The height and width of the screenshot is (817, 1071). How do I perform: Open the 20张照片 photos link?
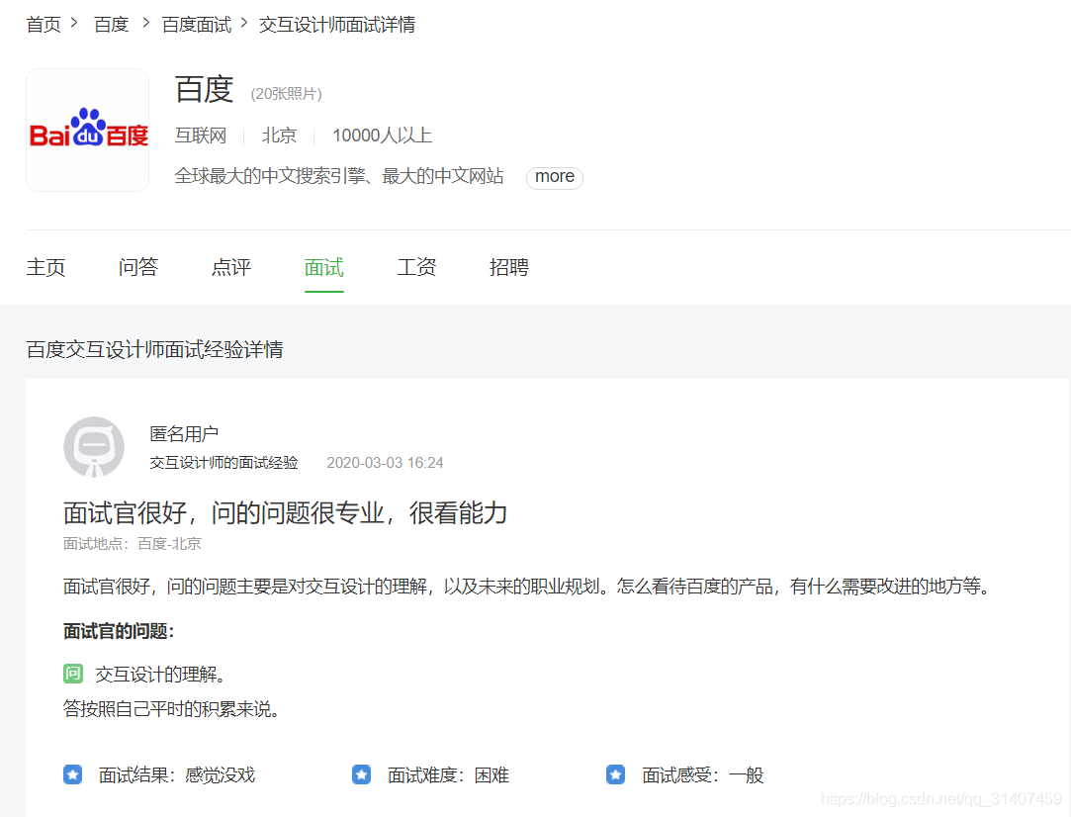286,94
